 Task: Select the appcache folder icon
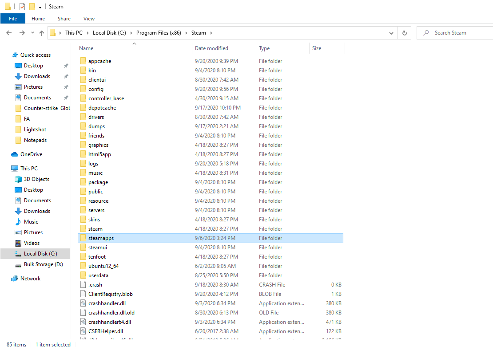click(x=83, y=61)
